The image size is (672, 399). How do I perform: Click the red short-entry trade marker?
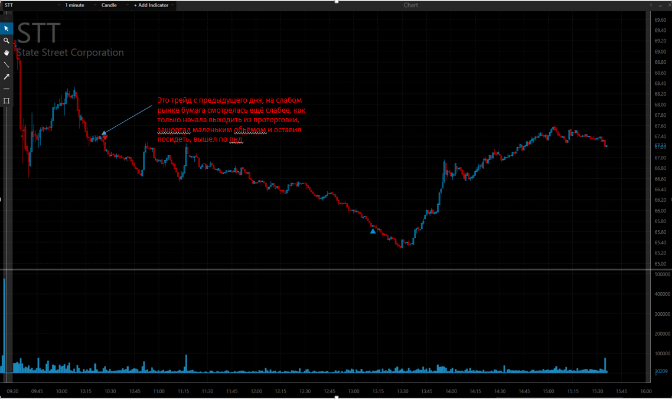tap(105, 138)
